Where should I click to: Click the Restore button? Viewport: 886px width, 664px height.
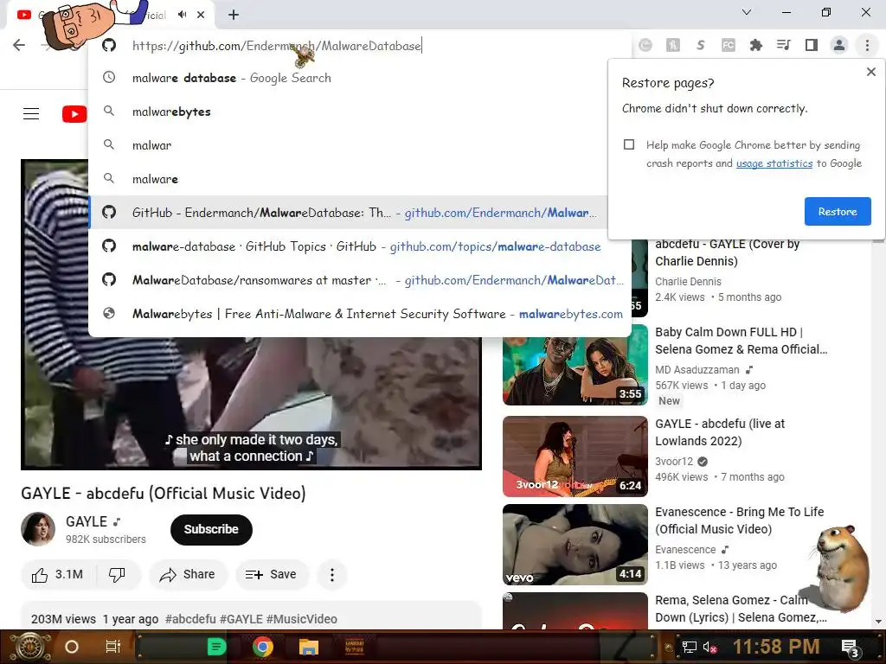point(838,211)
